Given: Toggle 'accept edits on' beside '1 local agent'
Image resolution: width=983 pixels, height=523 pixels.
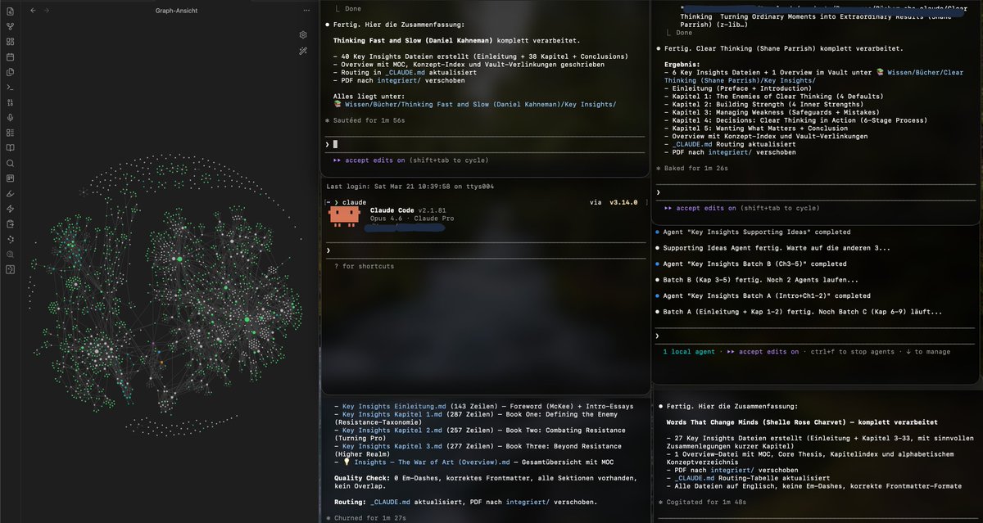Looking at the screenshot, I should tap(763, 351).
